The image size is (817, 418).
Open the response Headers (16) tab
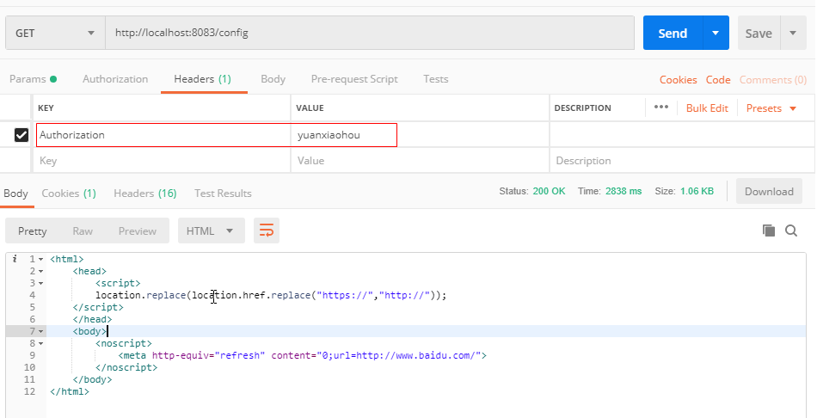tap(144, 194)
